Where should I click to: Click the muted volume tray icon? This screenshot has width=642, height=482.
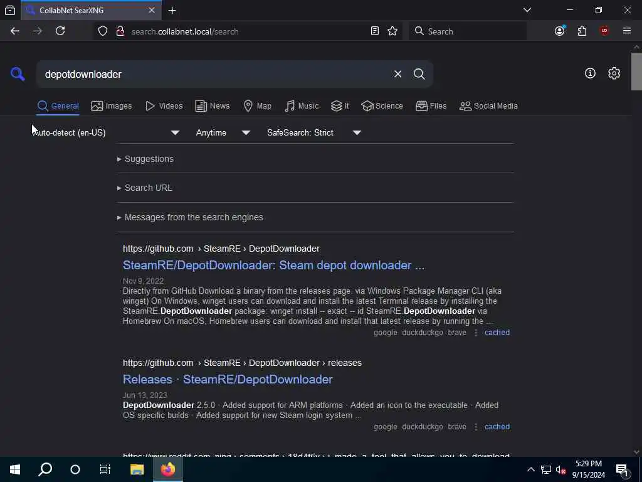560,470
